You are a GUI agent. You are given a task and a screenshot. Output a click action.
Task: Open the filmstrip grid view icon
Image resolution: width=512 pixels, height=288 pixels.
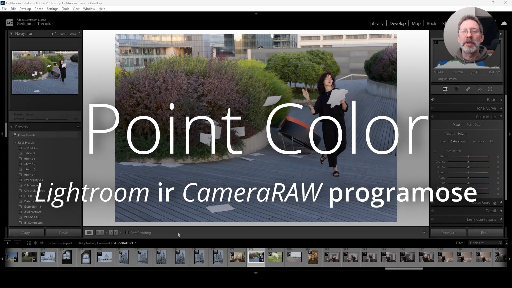29,243
